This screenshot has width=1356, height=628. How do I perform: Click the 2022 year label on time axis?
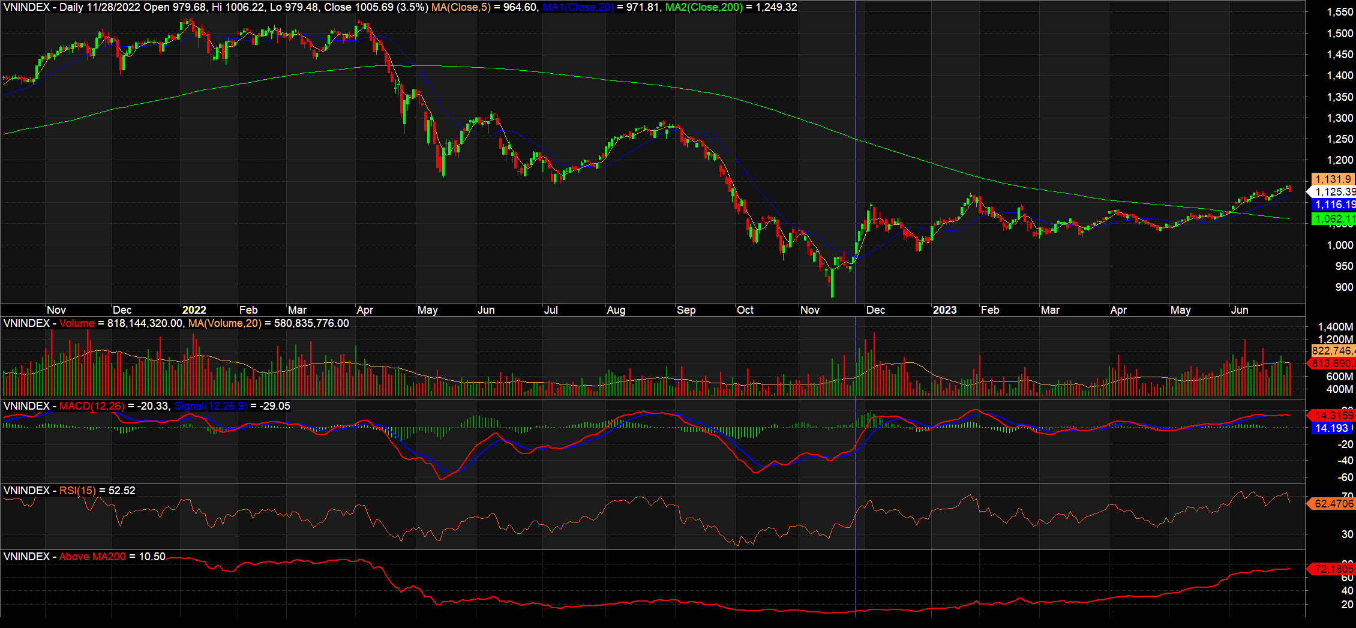194,310
